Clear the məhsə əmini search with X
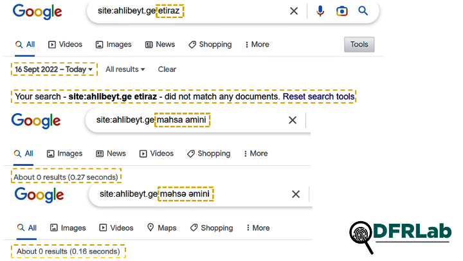The height and width of the screenshot is (261, 463). 296,194
